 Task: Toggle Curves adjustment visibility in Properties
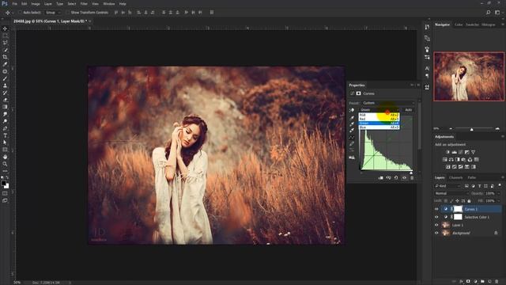click(x=404, y=177)
